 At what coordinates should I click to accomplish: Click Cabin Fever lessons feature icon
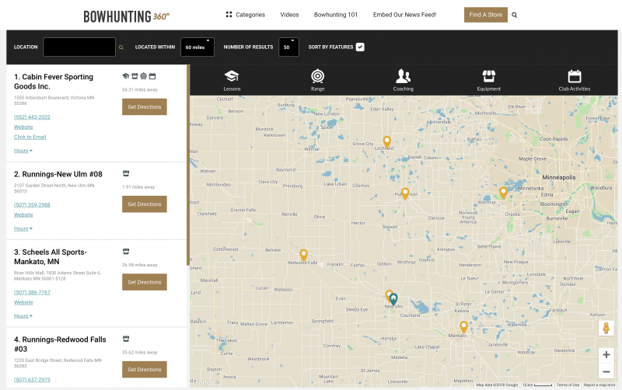coord(126,76)
